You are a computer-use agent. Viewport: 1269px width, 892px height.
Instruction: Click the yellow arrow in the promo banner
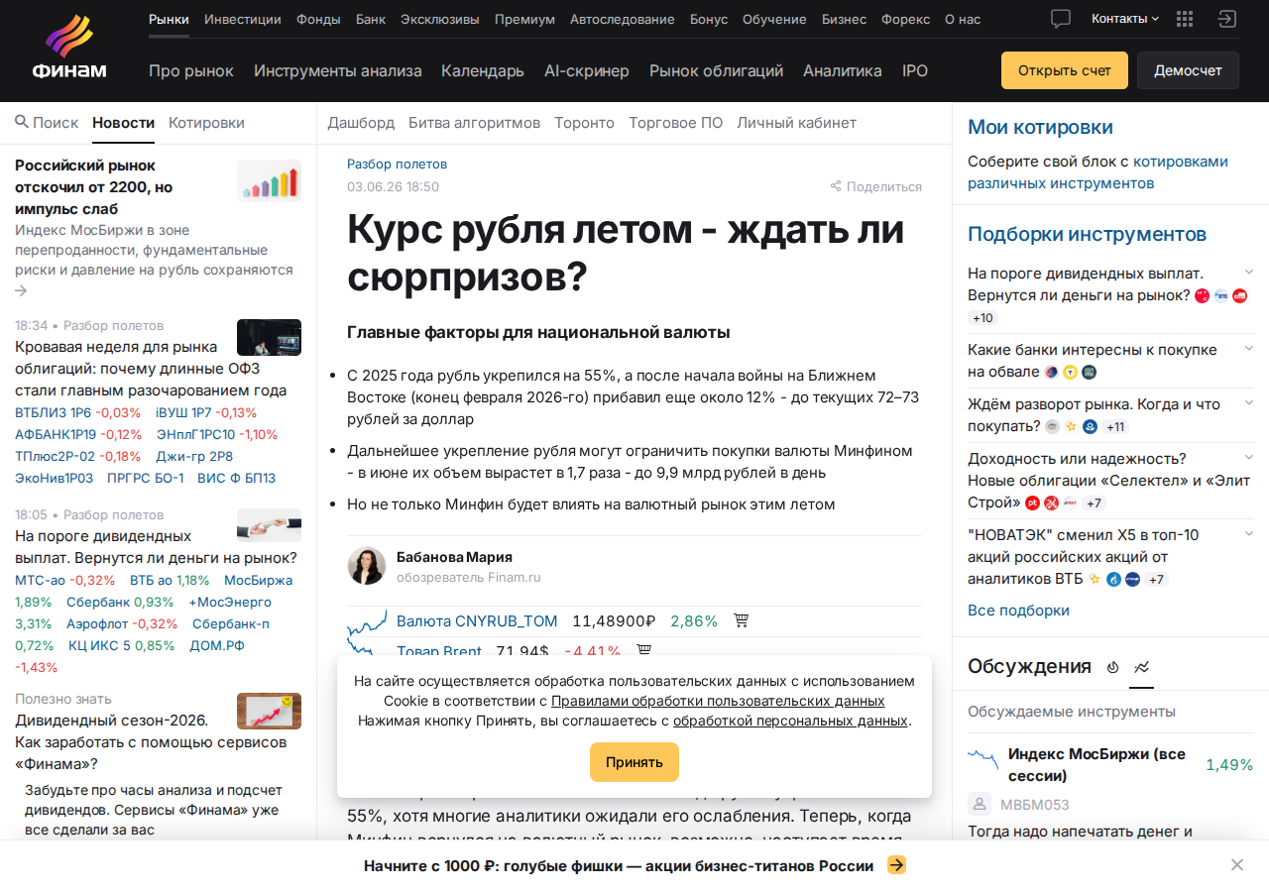896,865
